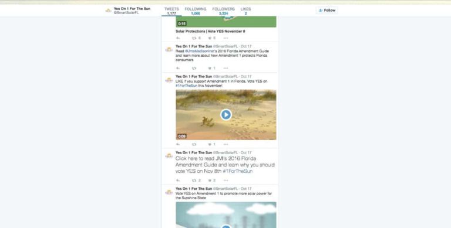This screenshot has height=228, width=451.
Task: Open Oct 17 timestamp on 'Vote YES on Amendment 1' tweet
Action: [246, 189]
